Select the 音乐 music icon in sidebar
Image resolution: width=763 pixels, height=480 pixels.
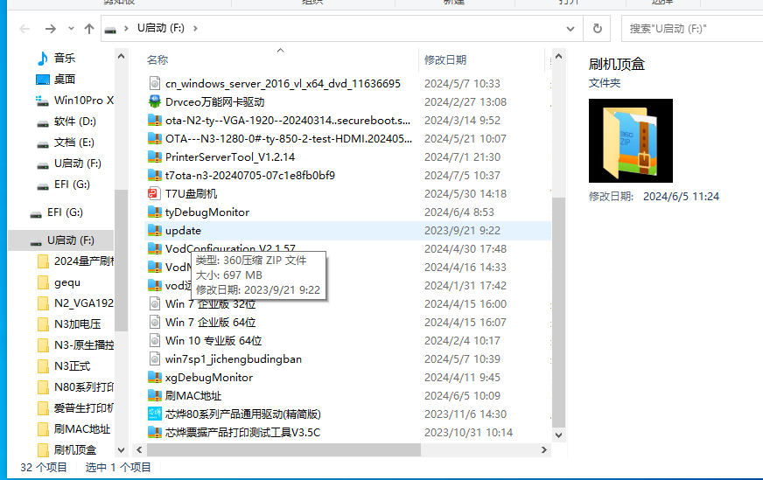pos(43,59)
